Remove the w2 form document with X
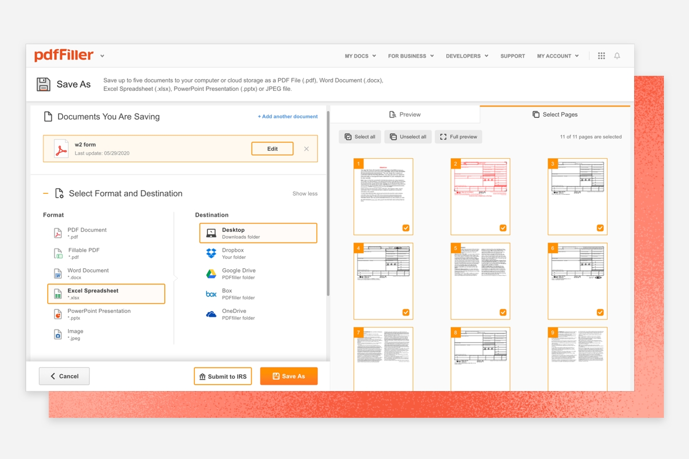689x459 pixels. pos(306,149)
